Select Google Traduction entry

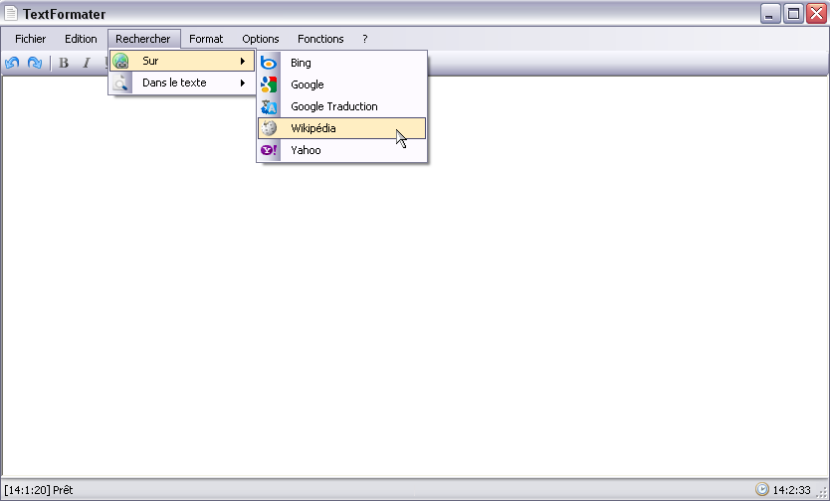click(x=342, y=106)
